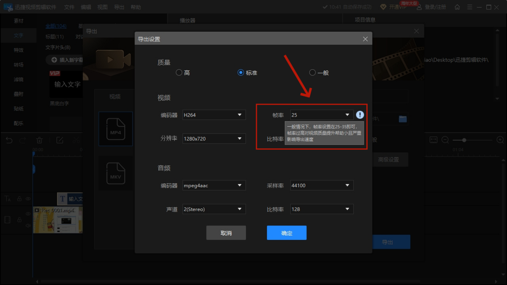Switch to the 文字 sidebar tab
This screenshot has height=285, width=507.
tap(19, 35)
